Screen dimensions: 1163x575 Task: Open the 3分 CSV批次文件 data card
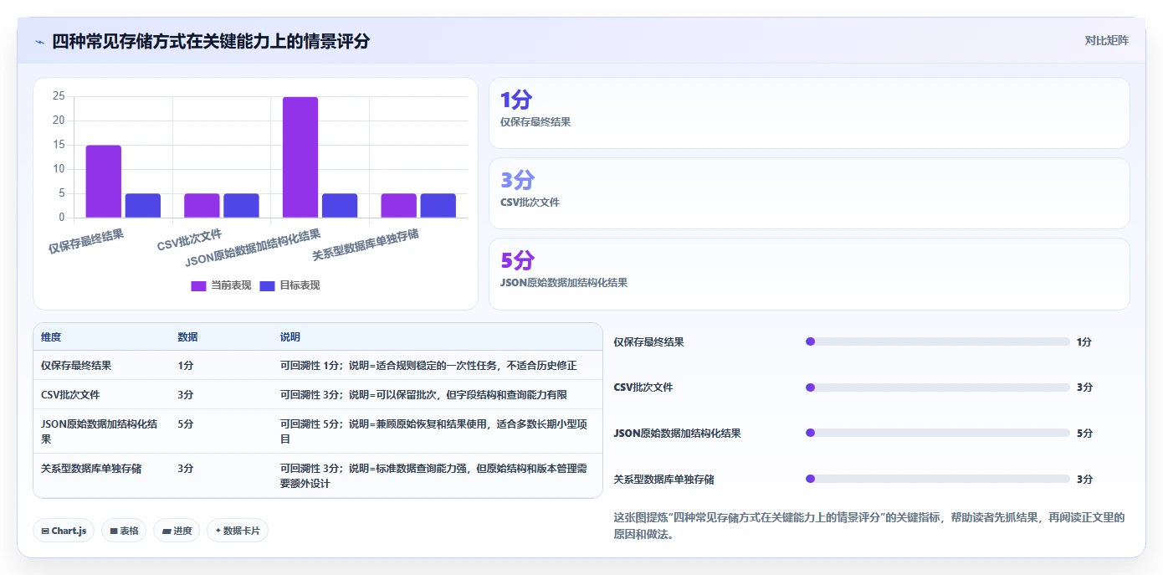tap(809, 193)
